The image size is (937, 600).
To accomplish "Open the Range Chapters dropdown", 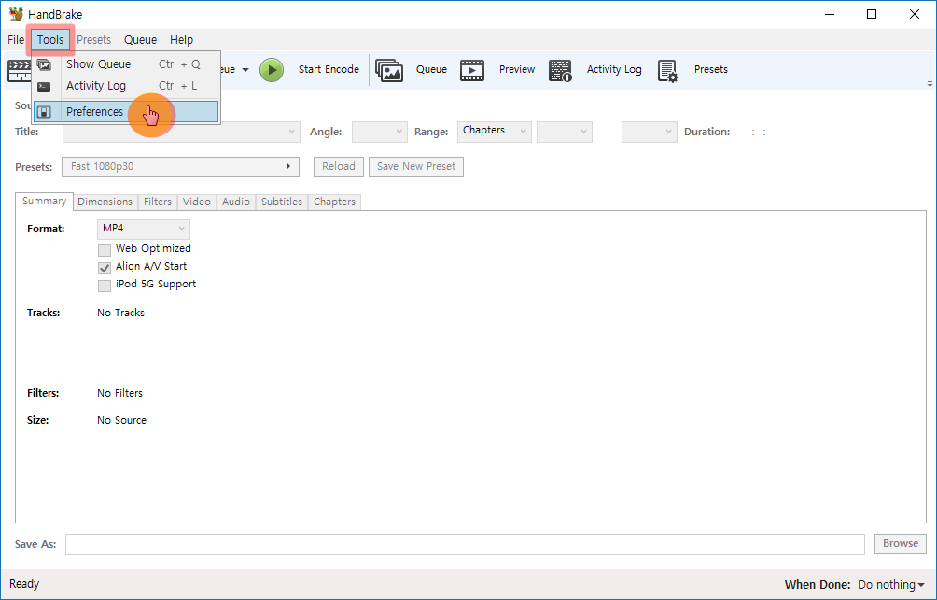I will point(495,132).
